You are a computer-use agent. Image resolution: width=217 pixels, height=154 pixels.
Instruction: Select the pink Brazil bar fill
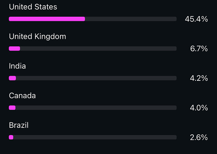tap(11, 137)
